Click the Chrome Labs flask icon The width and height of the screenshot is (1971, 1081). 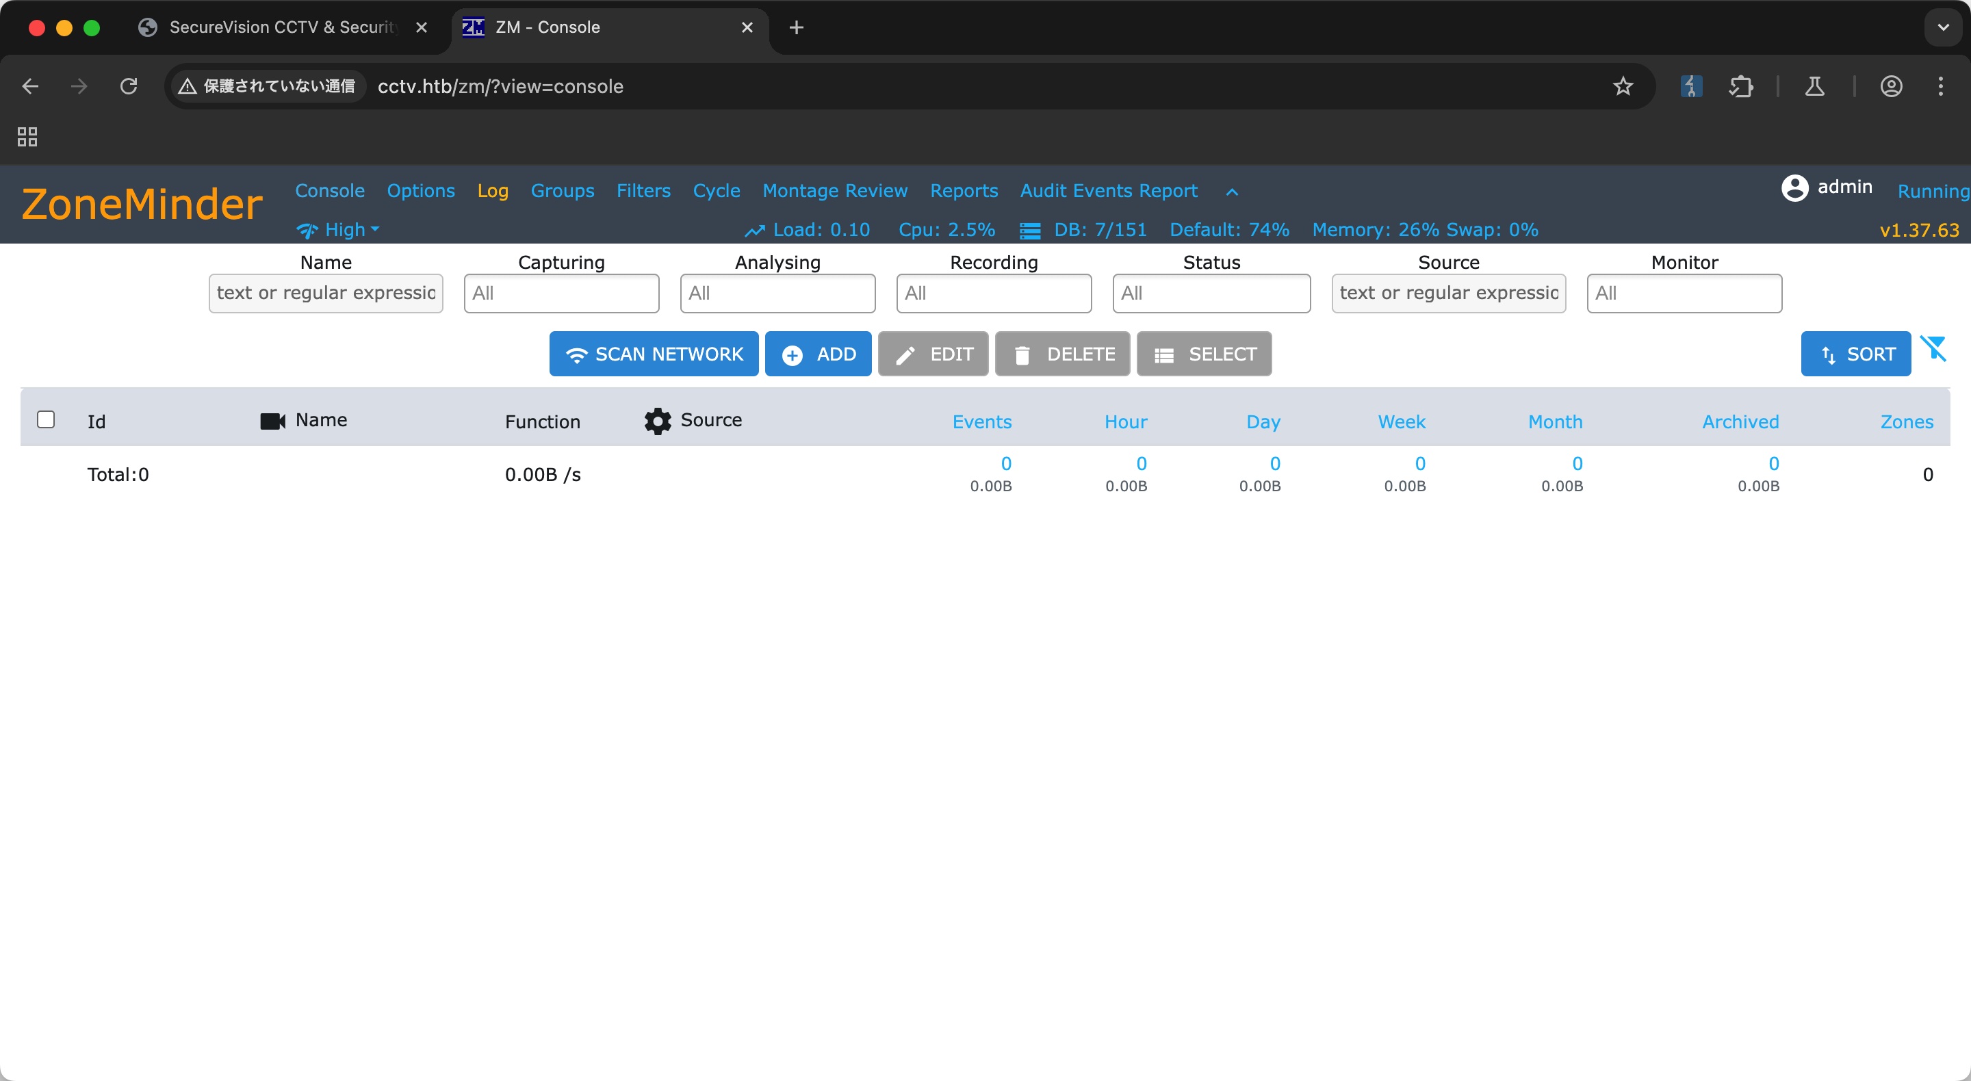tap(1814, 86)
